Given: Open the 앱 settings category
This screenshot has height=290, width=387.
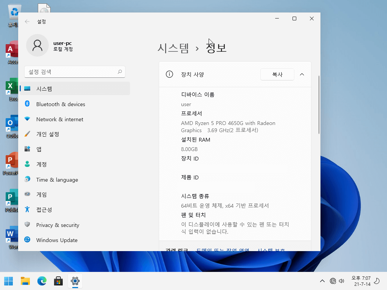Looking at the screenshot, I should [75, 149].
